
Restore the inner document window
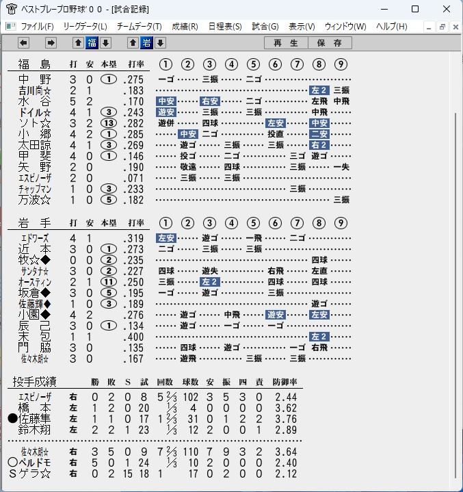442,27
